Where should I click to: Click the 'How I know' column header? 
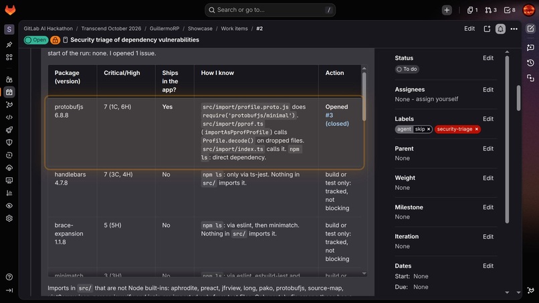[x=256, y=81]
